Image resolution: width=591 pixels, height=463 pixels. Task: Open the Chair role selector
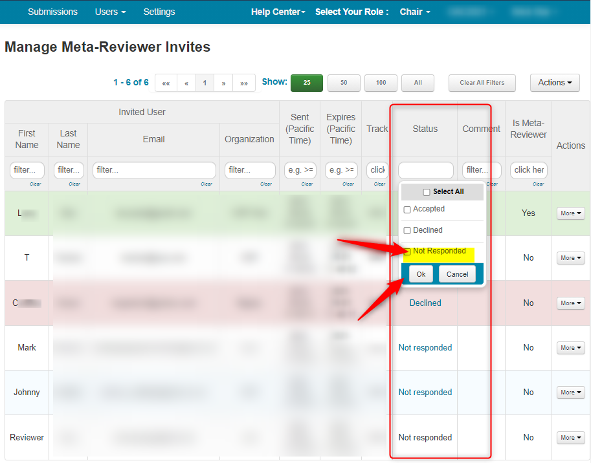point(414,12)
